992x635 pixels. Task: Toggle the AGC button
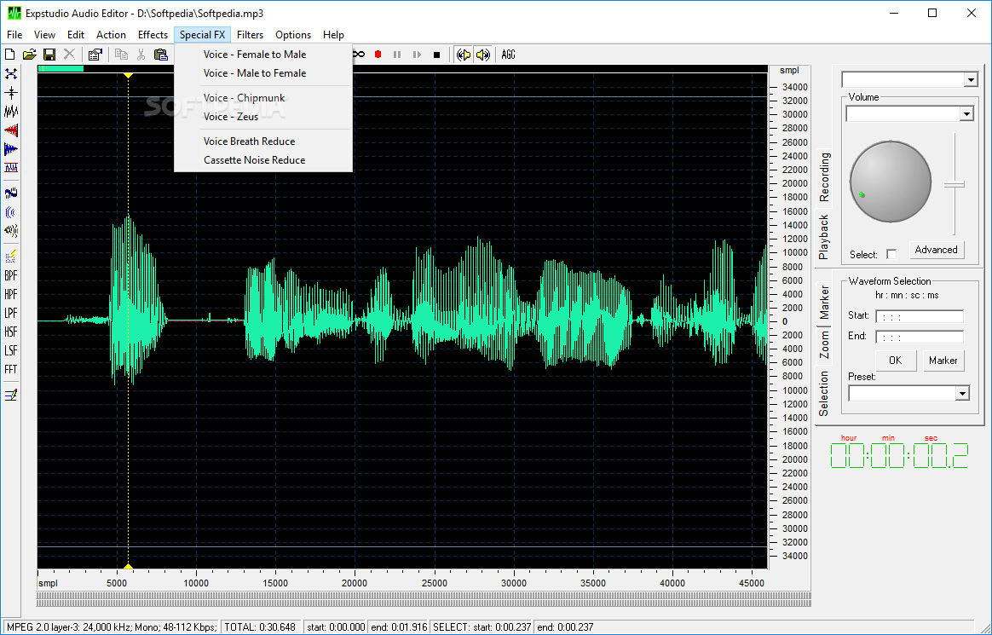[x=508, y=55]
